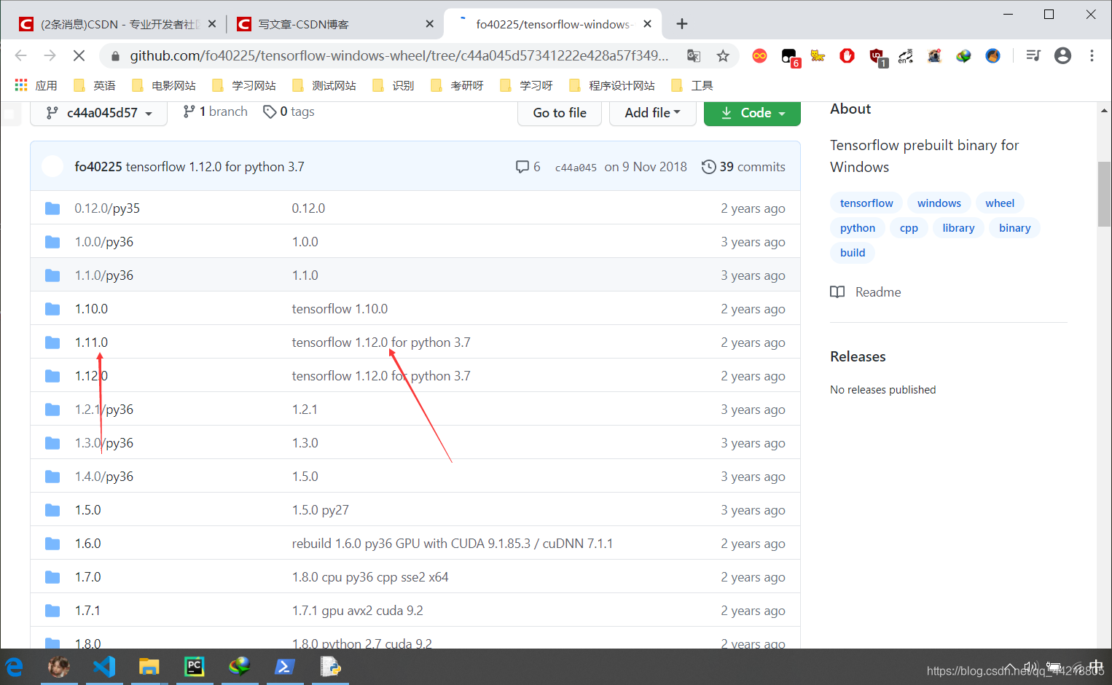Open the c44a045d57 branch selector dropdown
This screenshot has height=685, width=1112.
pyautogui.click(x=99, y=113)
